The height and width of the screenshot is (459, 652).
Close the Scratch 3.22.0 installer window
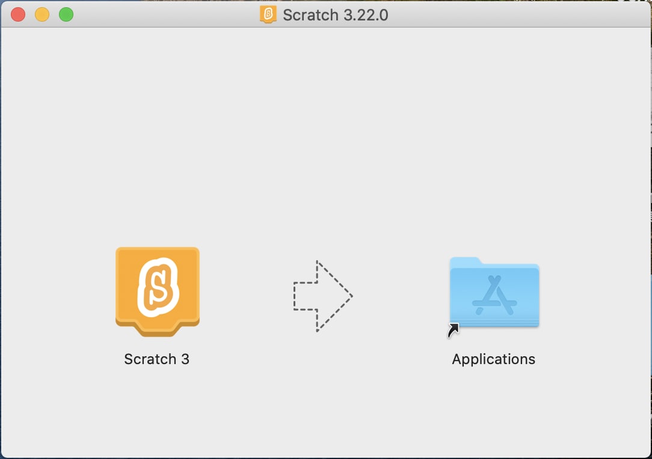[x=18, y=14]
